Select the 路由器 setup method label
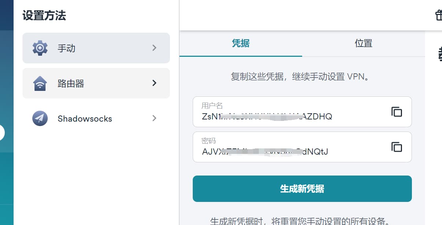 [71, 84]
